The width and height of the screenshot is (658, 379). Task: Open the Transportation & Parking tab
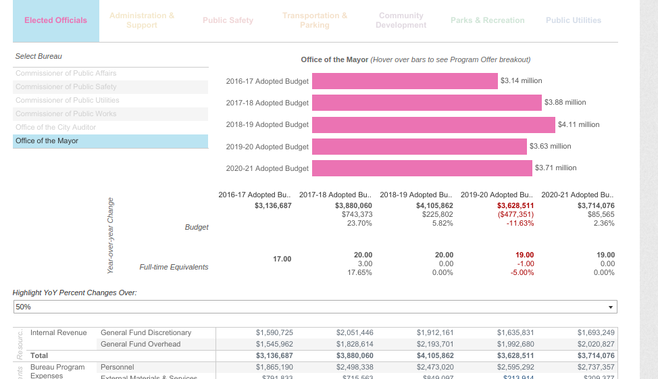(x=315, y=20)
